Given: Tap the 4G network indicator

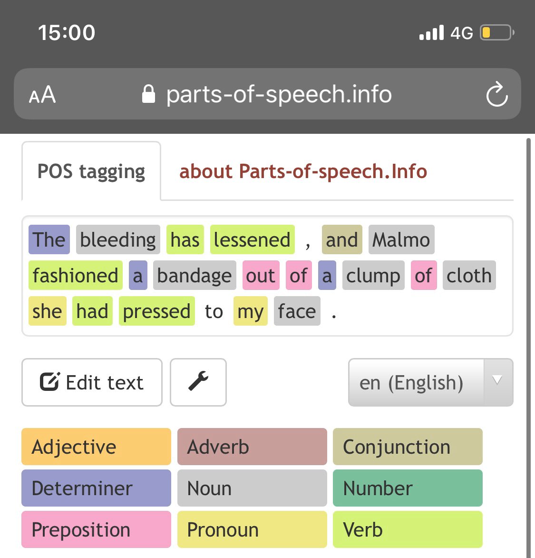Looking at the screenshot, I should click(x=462, y=33).
